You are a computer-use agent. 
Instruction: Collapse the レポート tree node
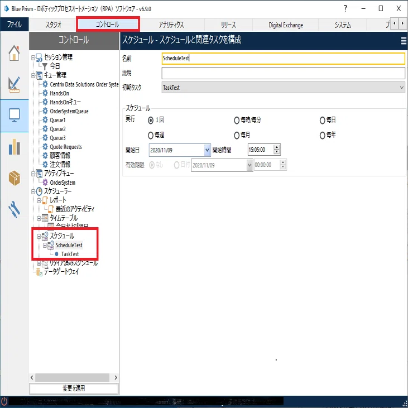(x=39, y=200)
